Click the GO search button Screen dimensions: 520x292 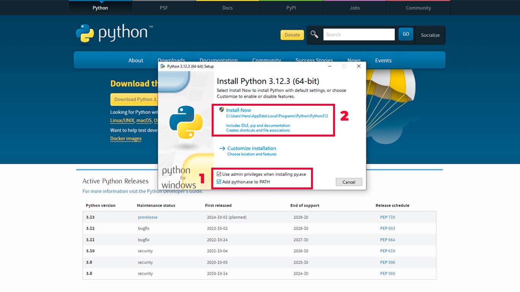(406, 34)
